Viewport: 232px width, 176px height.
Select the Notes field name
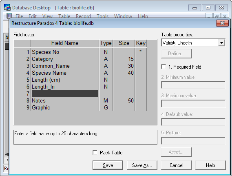pos(39,100)
